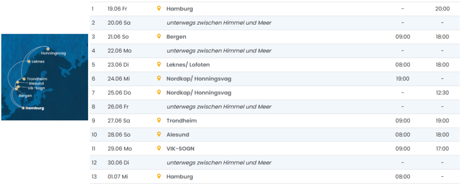The image size is (460, 184).
Task: Click the Leknes/ Lofoten port name
Action: 188,64
